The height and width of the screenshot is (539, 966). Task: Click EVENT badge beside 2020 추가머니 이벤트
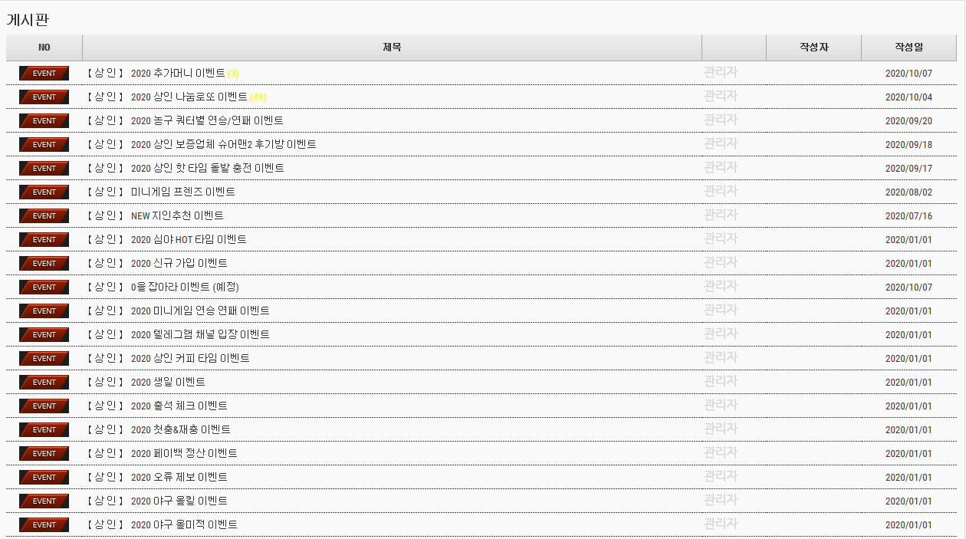(44, 74)
